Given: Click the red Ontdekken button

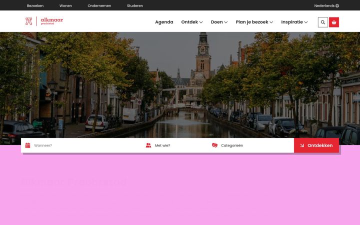Looking at the screenshot, I should [316, 145].
